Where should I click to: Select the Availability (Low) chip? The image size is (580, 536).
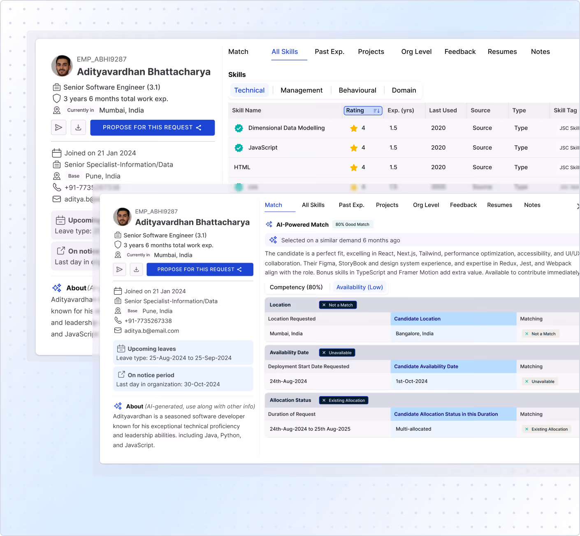click(360, 287)
